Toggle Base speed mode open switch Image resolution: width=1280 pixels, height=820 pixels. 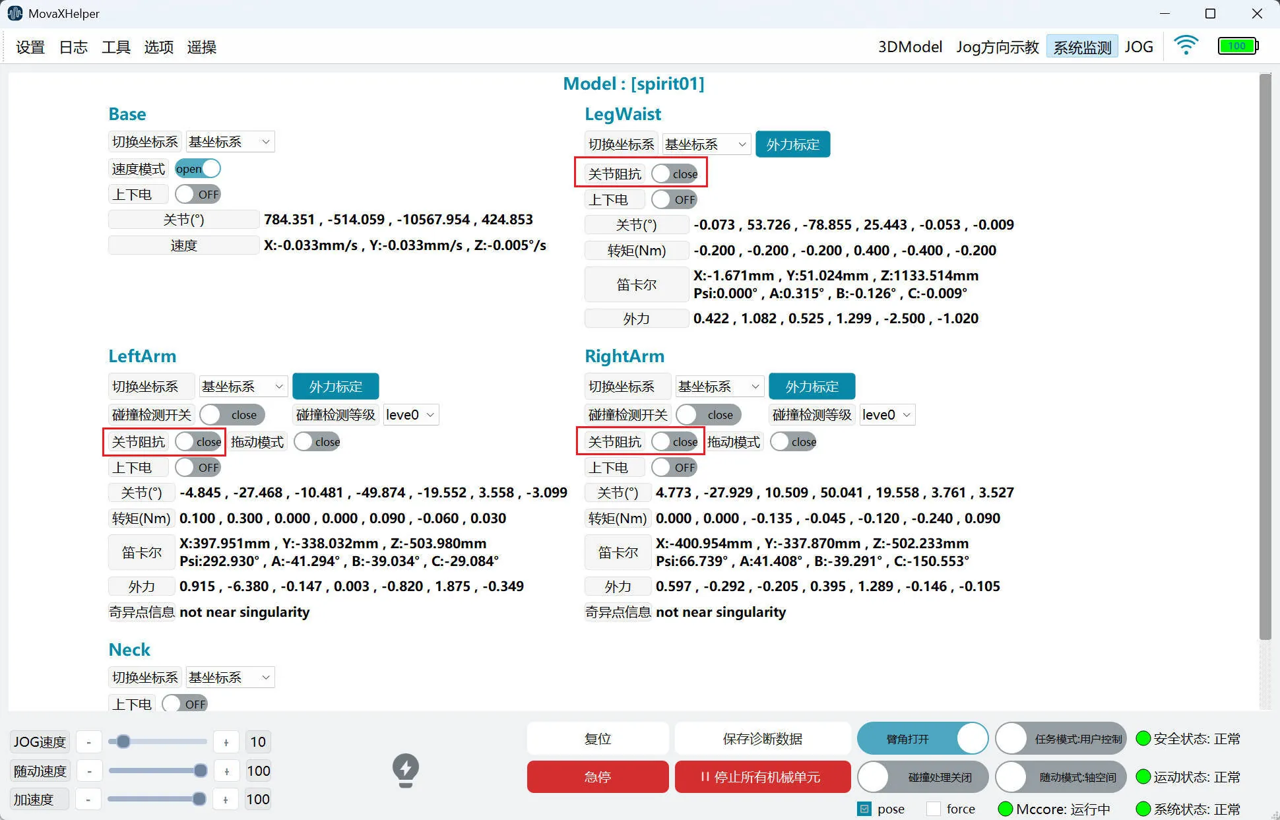198,169
